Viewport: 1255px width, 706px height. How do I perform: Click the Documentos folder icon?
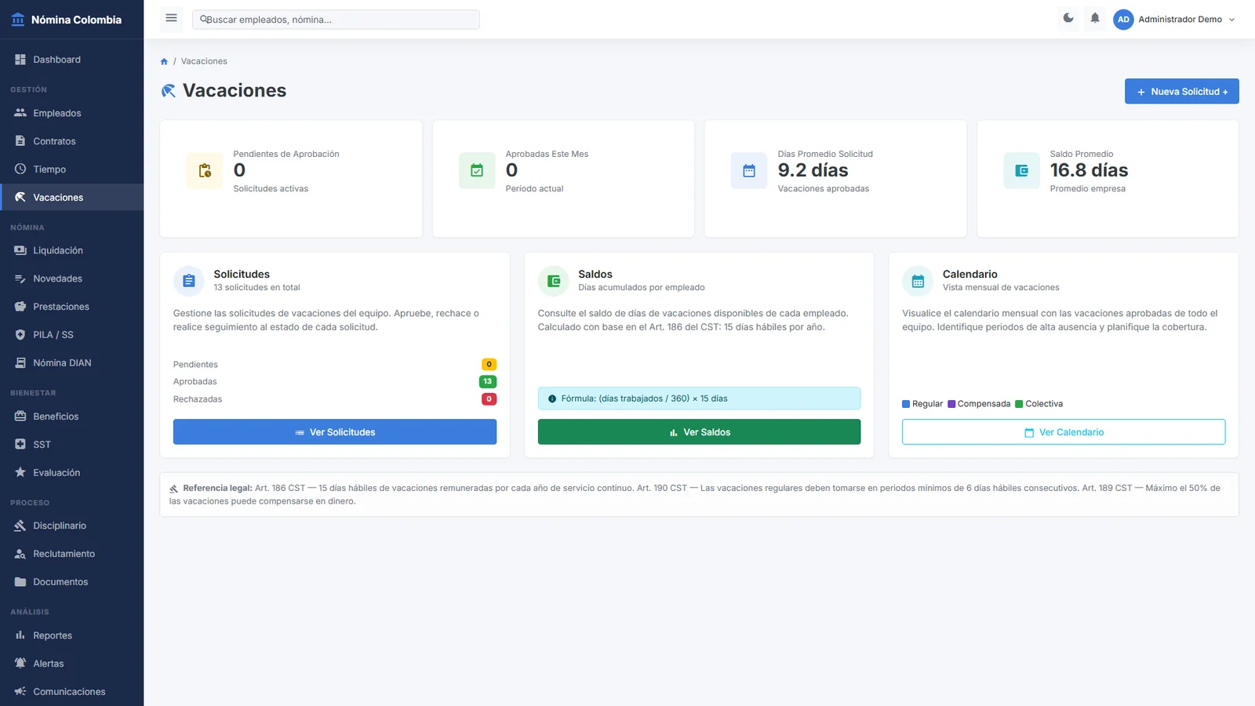[20, 582]
